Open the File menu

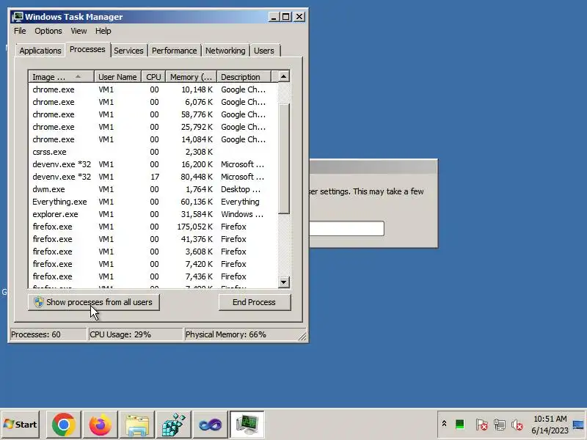pos(20,31)
